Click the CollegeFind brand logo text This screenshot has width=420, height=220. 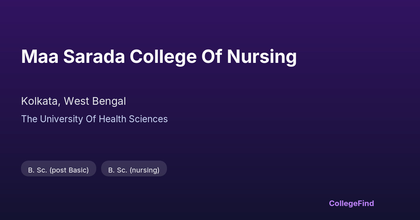(351, 203)
